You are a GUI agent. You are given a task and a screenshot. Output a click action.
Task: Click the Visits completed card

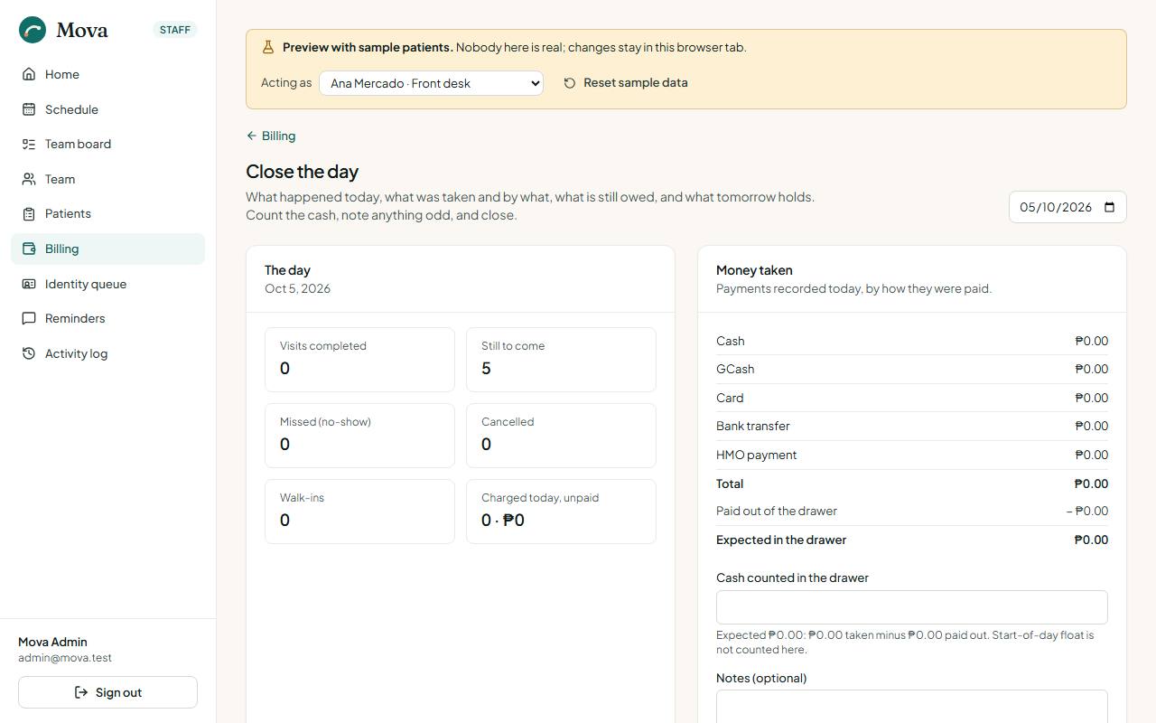click(x=359, y=360)
